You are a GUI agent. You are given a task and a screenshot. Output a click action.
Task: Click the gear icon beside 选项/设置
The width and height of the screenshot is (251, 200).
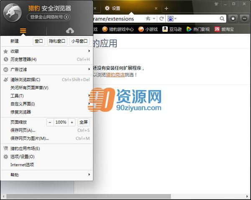coord(6,157)
